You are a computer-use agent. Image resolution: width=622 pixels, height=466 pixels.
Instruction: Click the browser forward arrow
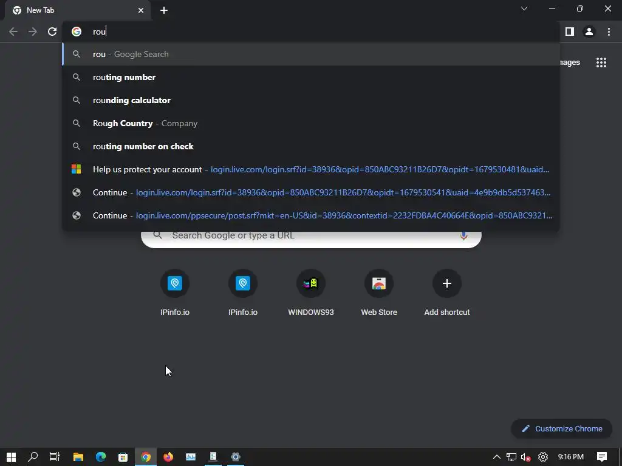pos(33,32)
